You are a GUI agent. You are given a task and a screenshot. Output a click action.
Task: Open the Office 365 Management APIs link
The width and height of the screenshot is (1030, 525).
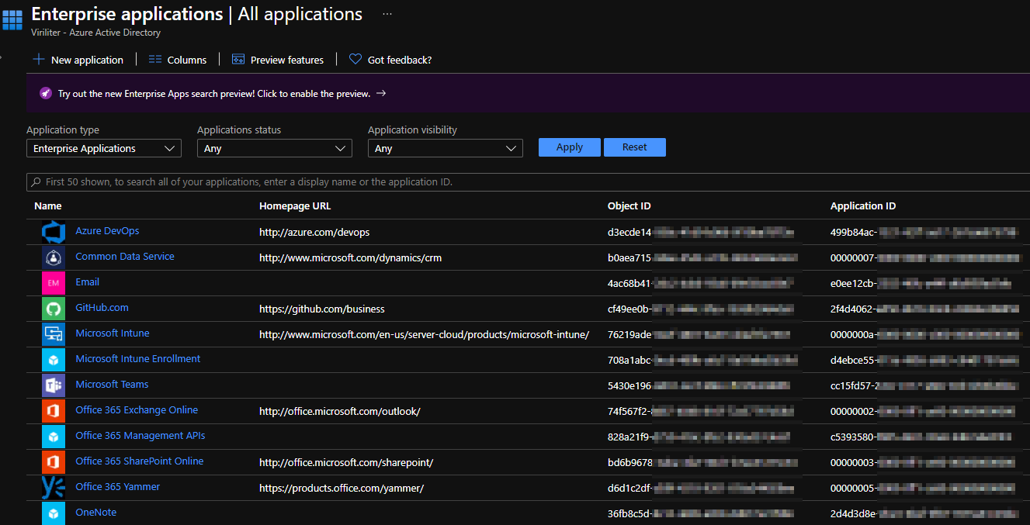[140, 436]
